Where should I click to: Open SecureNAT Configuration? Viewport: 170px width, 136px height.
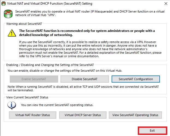tap(136, 79)
